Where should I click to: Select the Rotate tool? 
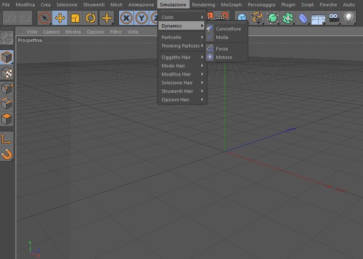coord(90,18)
